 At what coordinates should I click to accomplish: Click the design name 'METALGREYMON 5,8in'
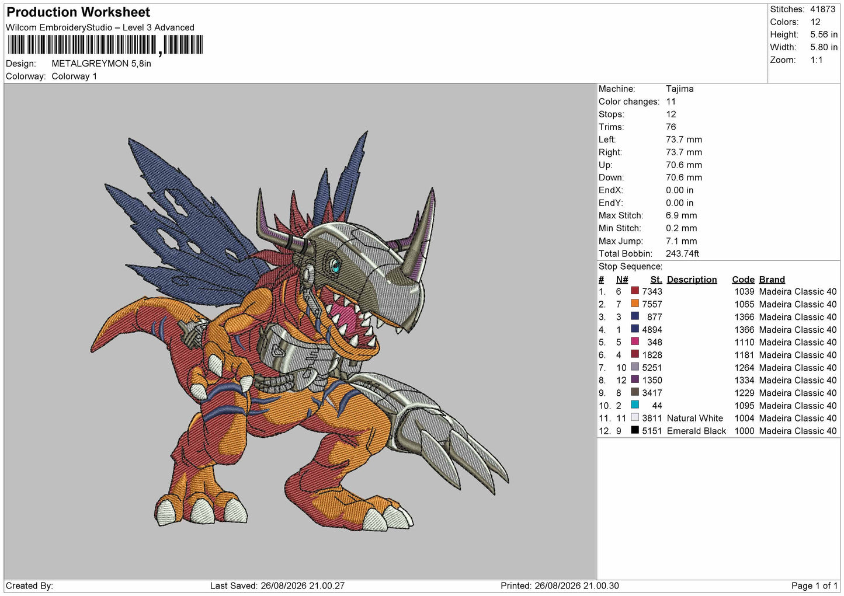[x=101, y=64]
